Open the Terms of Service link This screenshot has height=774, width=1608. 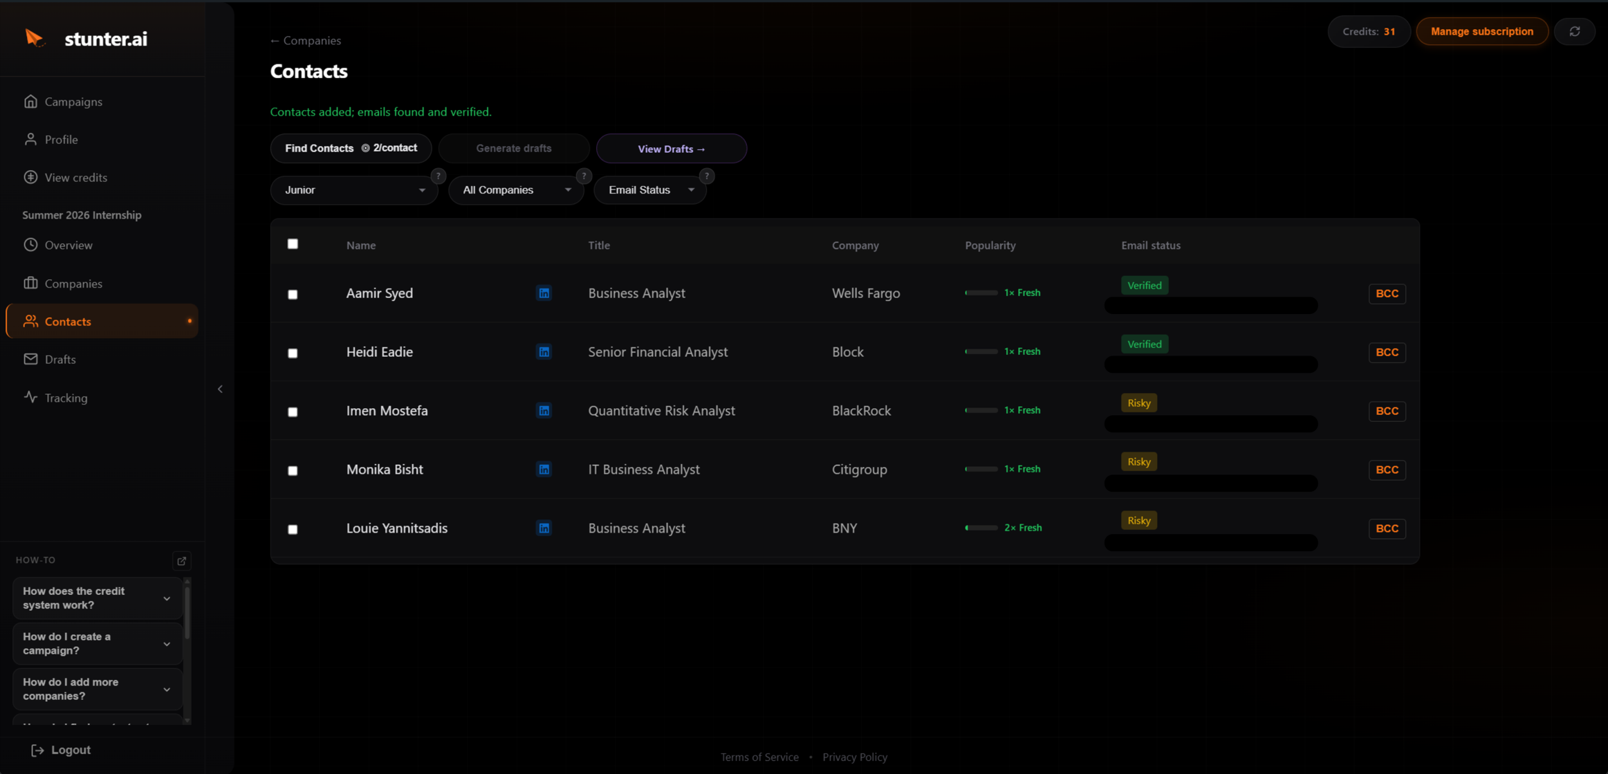click(759, 757)
